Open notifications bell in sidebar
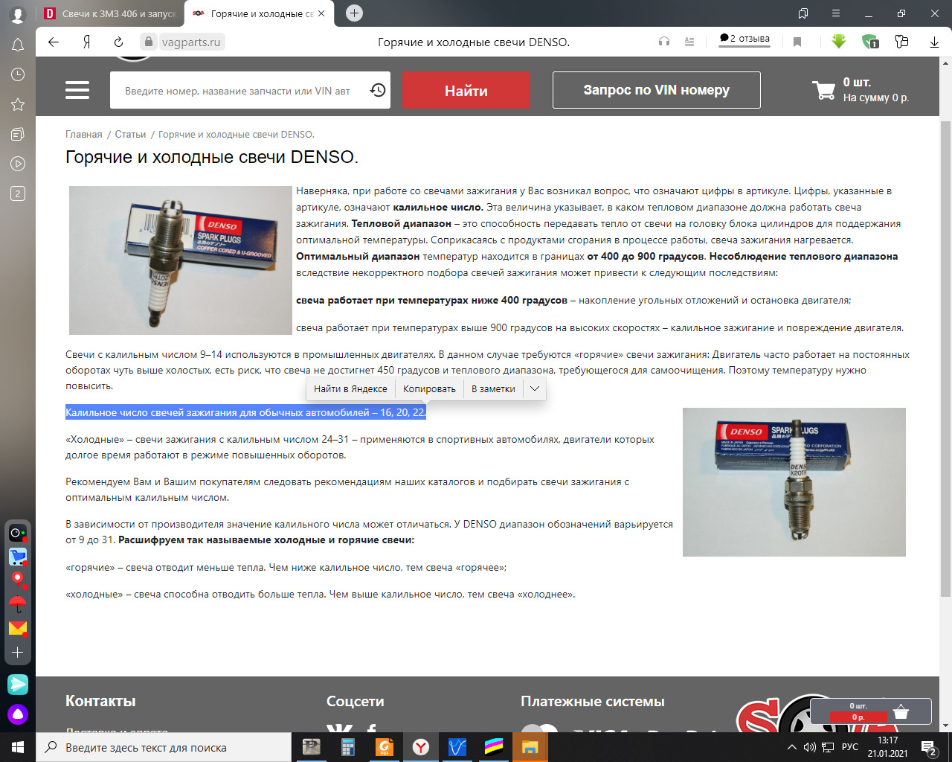The width and height of the screenshot is (952, 762). [x=18, y=45]
